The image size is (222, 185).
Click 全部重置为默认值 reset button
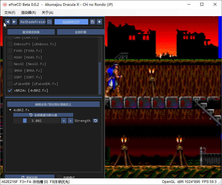(x=43, y=115)
